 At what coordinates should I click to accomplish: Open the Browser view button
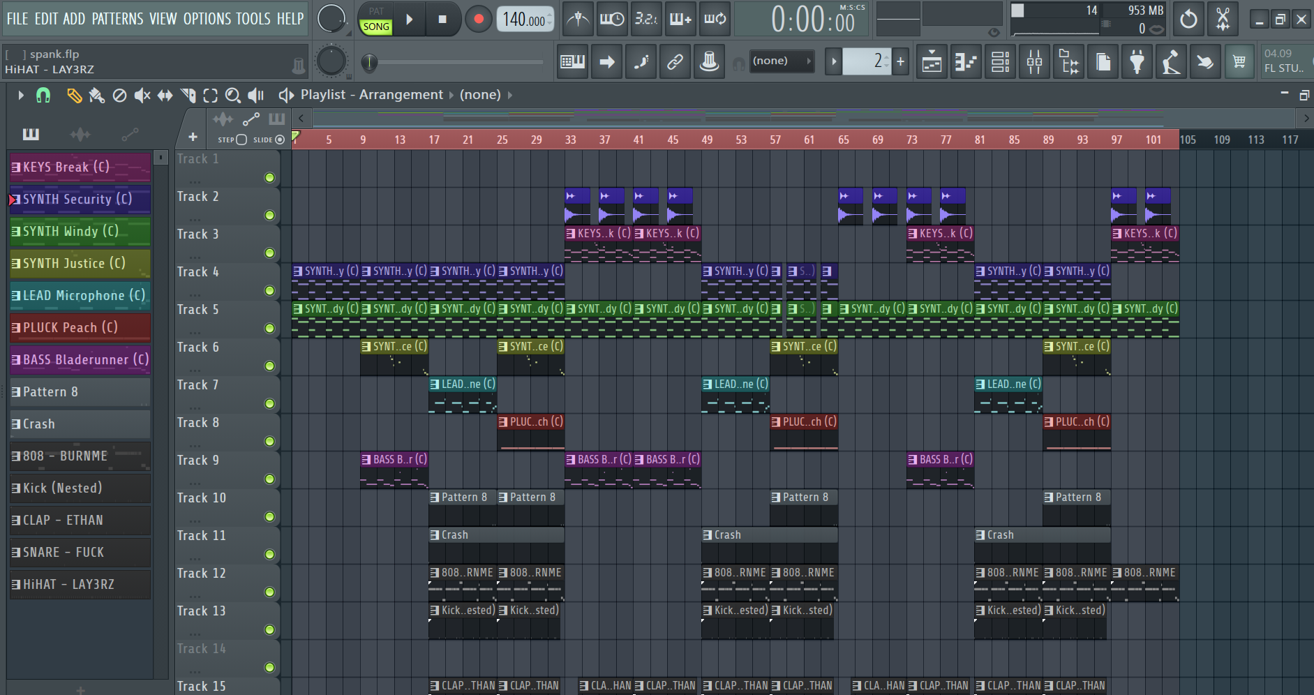[1068, 62]
